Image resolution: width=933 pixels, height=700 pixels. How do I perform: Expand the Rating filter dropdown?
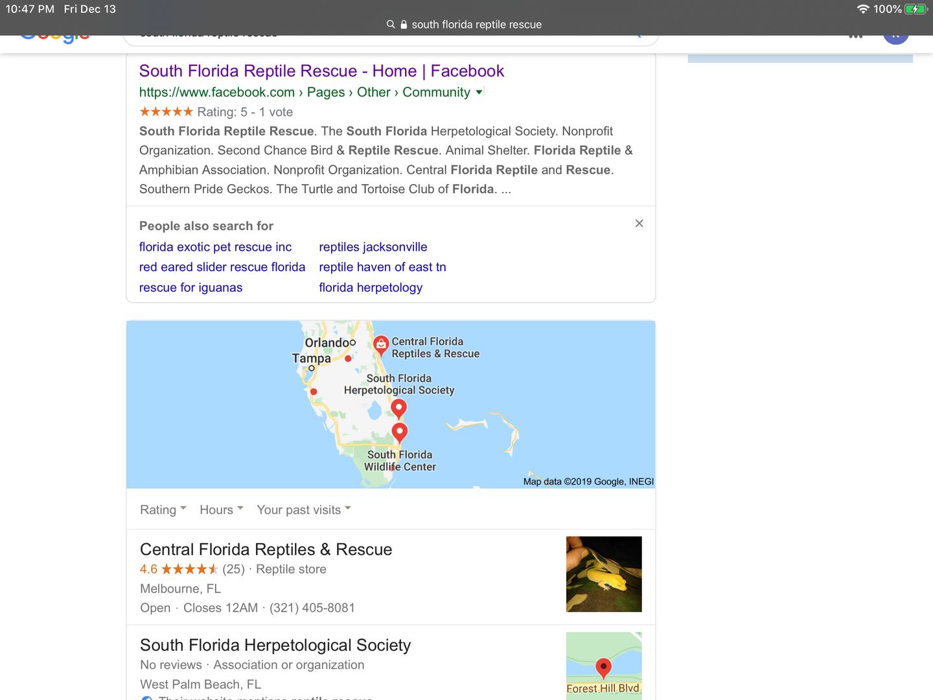coord(163,510)
